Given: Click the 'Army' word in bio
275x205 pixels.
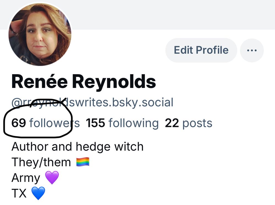Looking at the screenshot, I should click(x=26, y=178).
